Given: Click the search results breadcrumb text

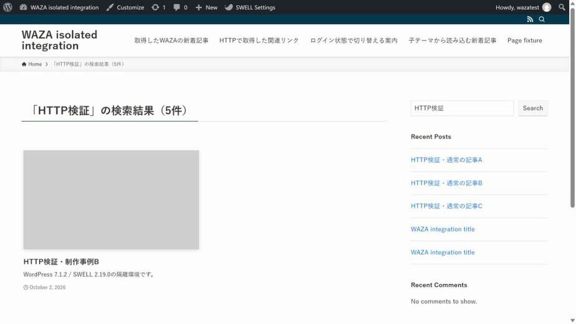Looking at the screenshot, I should (x=88, y=64).
